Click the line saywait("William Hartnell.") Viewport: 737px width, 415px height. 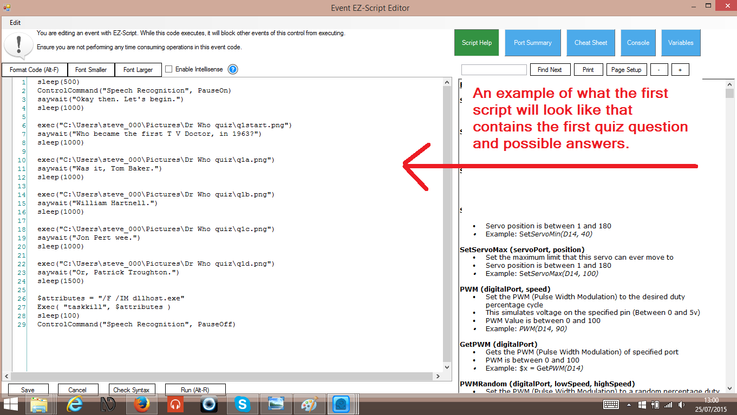[x=97, y=203]
